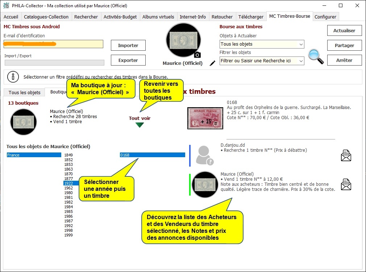Select year 1980 in the list
The height and width of the screenshot is (272, 366).
(68, 193)
